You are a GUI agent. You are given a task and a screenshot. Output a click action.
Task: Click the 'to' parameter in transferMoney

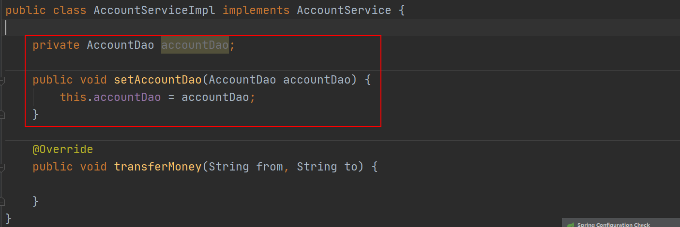350,167
